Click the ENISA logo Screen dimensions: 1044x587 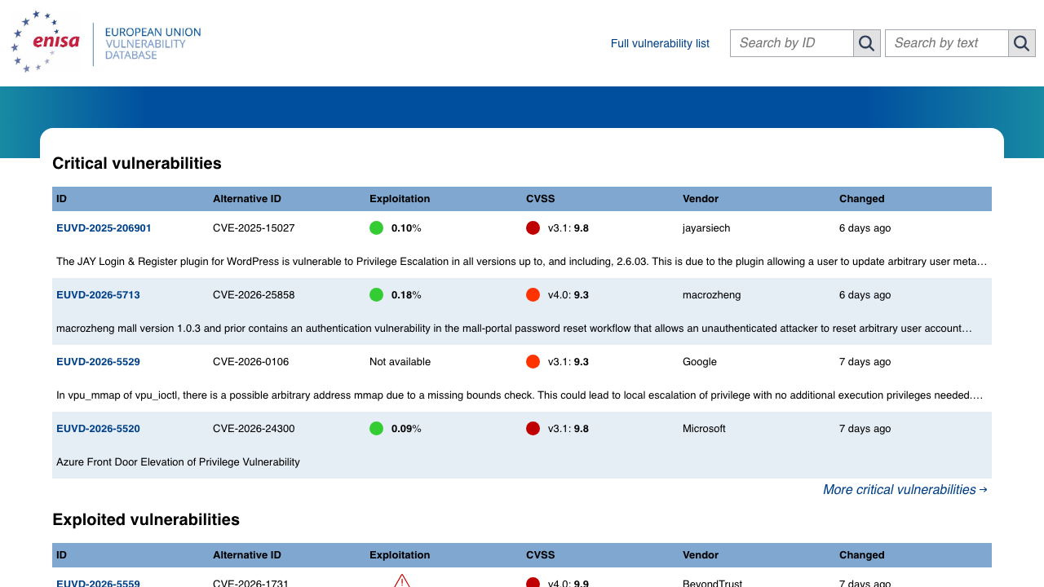pyautogui.click(x=46, y=42)
